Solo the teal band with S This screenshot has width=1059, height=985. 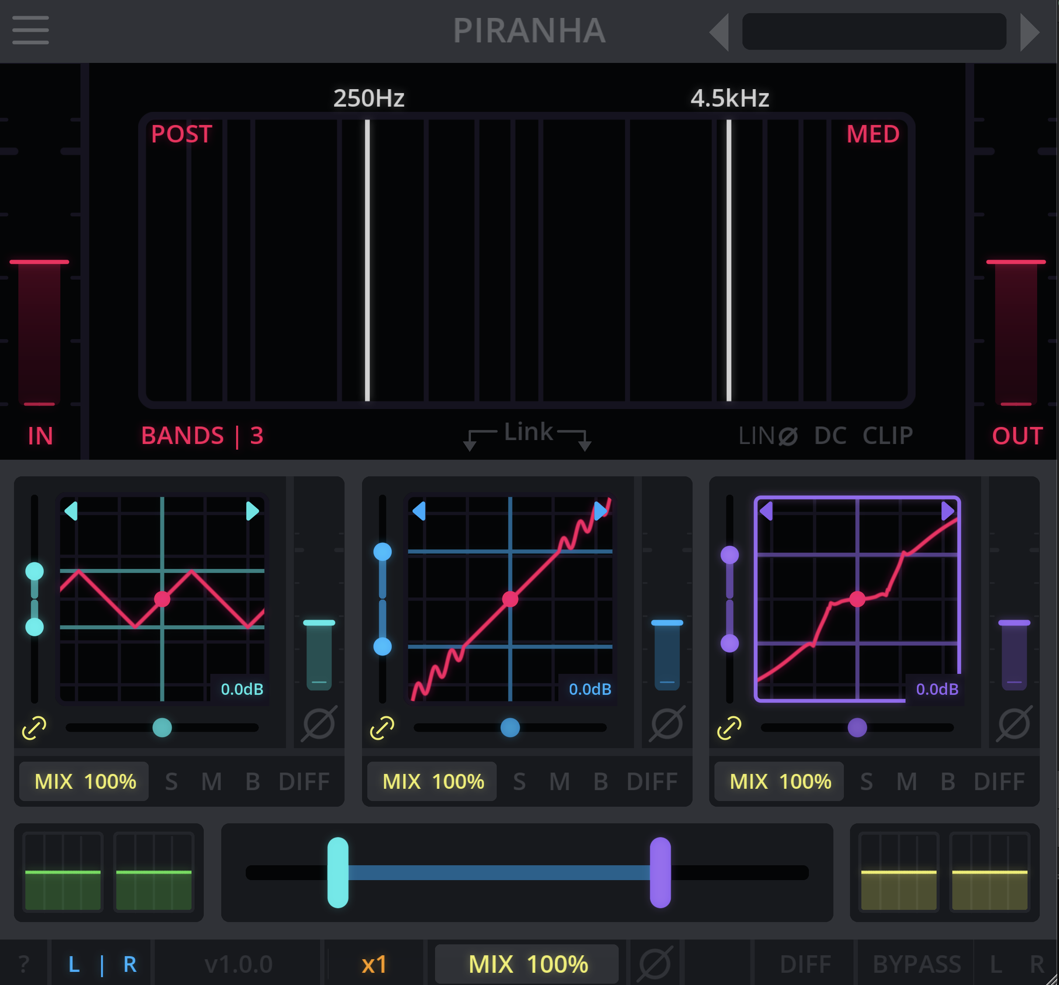(171, 782)
